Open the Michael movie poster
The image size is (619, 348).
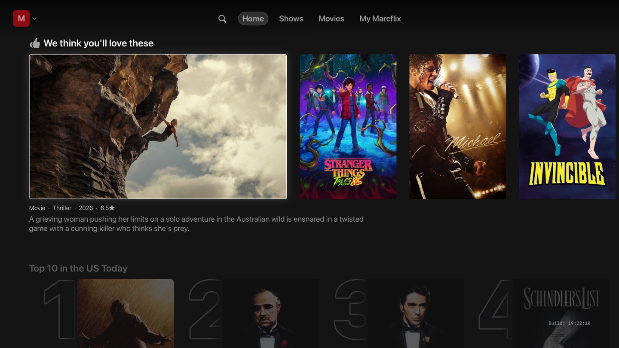[x=457, y=126]
